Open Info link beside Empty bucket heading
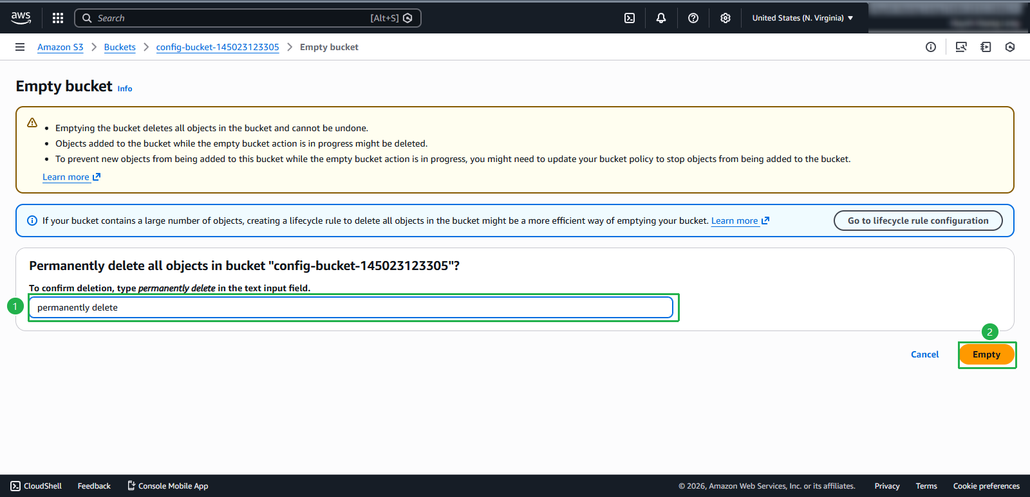Viewport: 1030px width, 497px height. 125,89
